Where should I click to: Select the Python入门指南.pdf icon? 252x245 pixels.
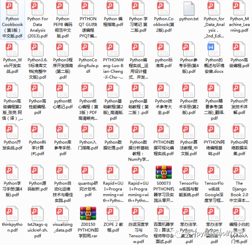(88, 131)
